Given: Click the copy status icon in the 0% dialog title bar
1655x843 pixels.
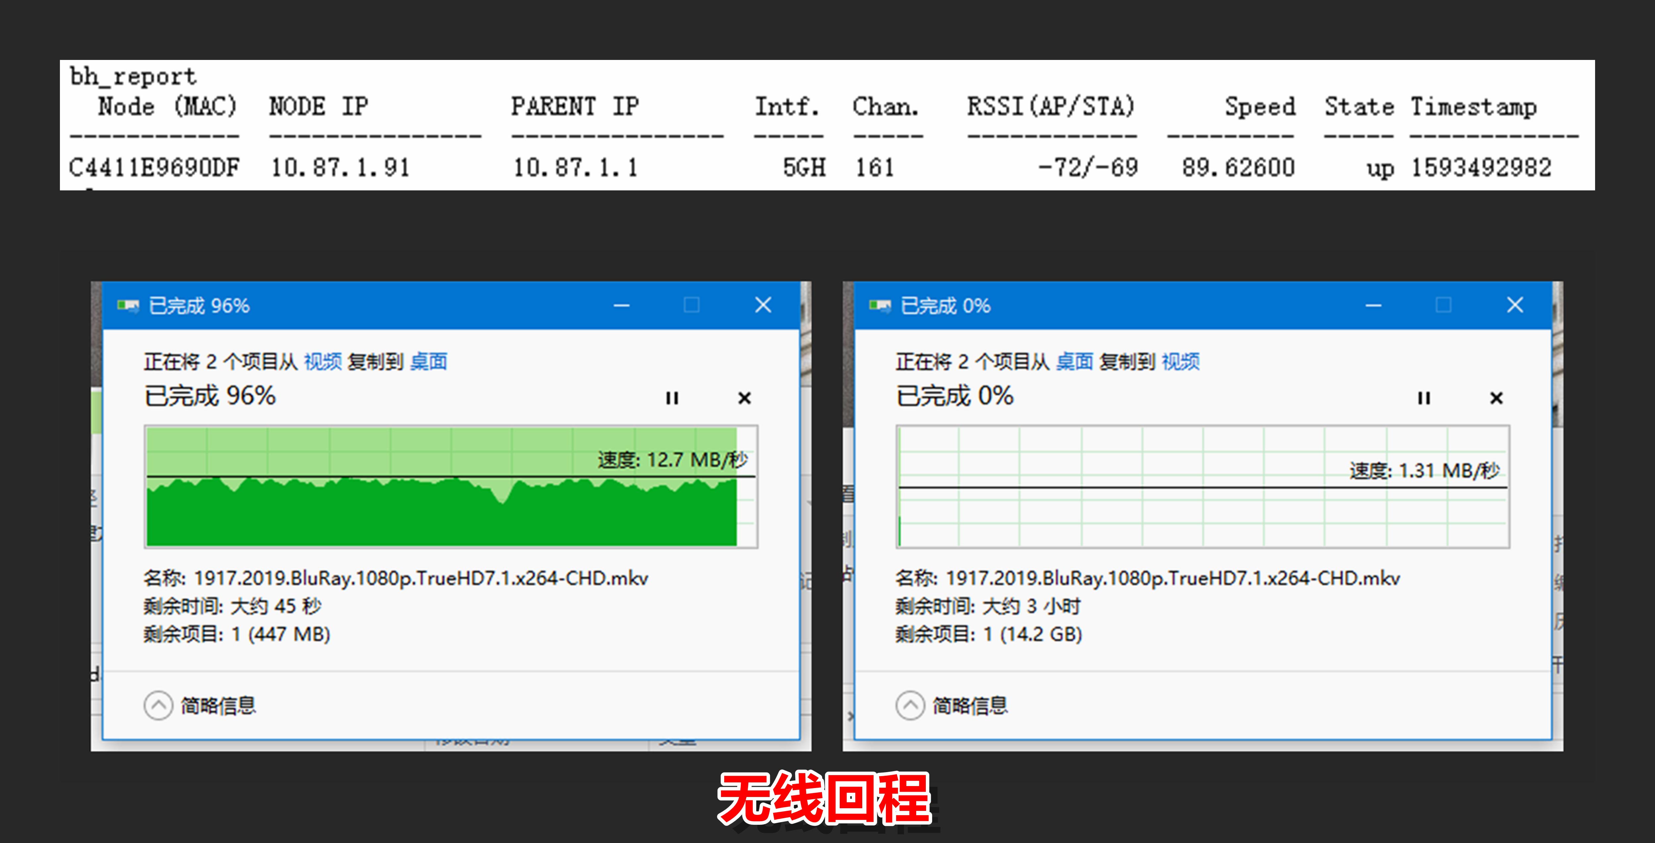Looking at the screenshot, I should click(x=879, y=306).
